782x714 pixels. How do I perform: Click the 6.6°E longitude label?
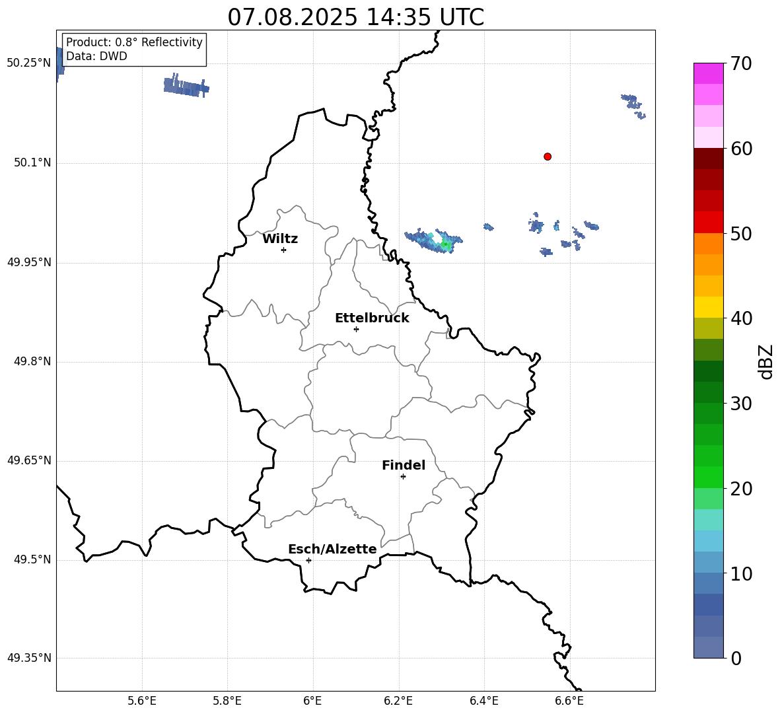569,701
